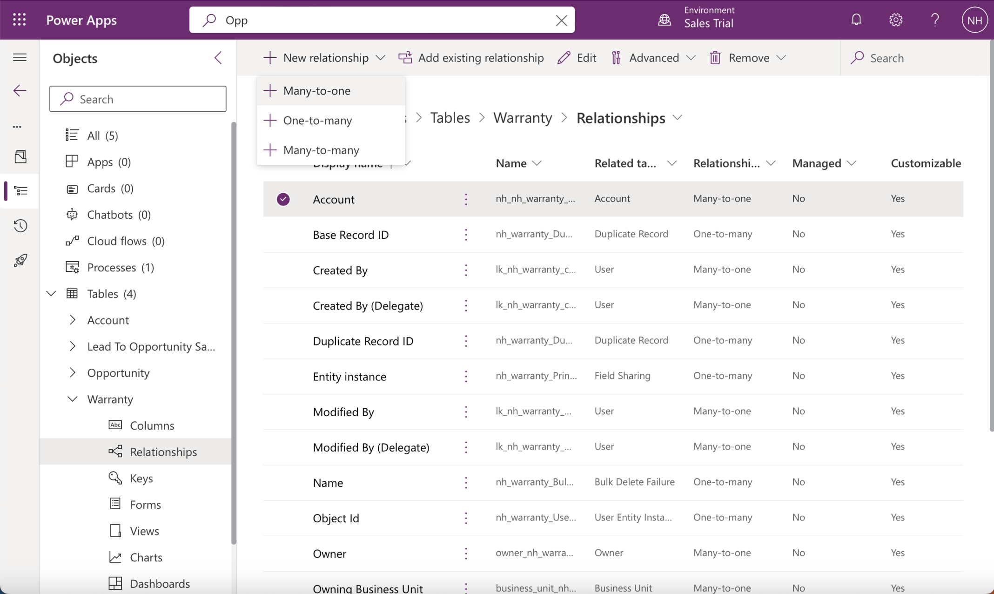Image resolution: width=994 pixels, height=594 pixels.
Task: Expand the Opportunity table in the tree
Action: pyautogui.click(x=73, y=372)
